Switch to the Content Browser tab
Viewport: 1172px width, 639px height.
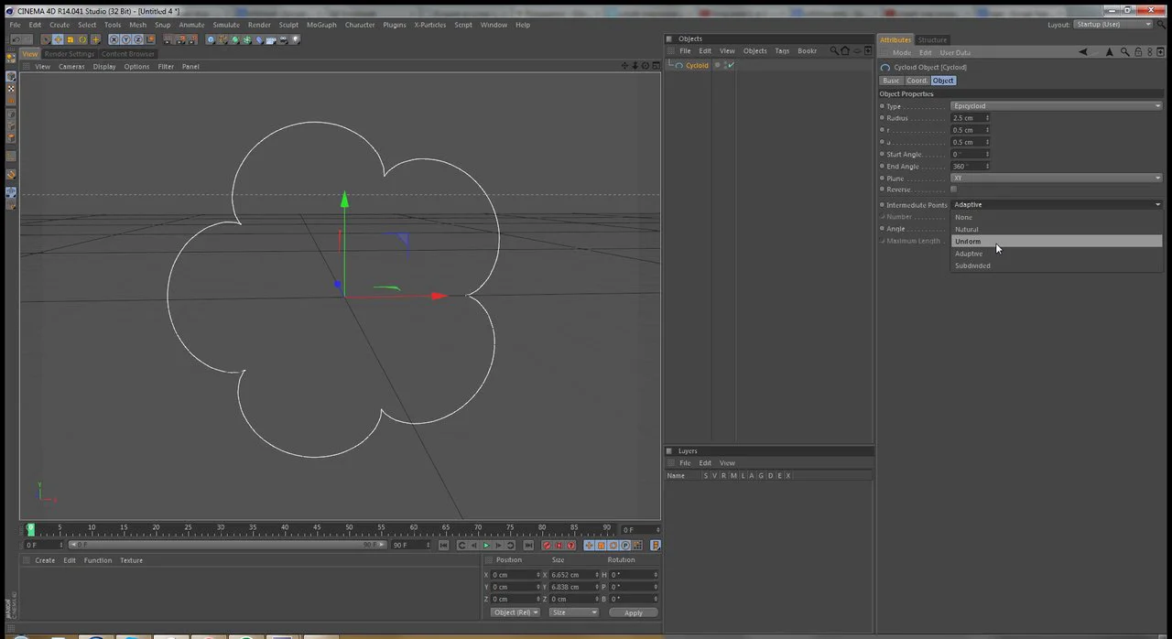(128, 54)
